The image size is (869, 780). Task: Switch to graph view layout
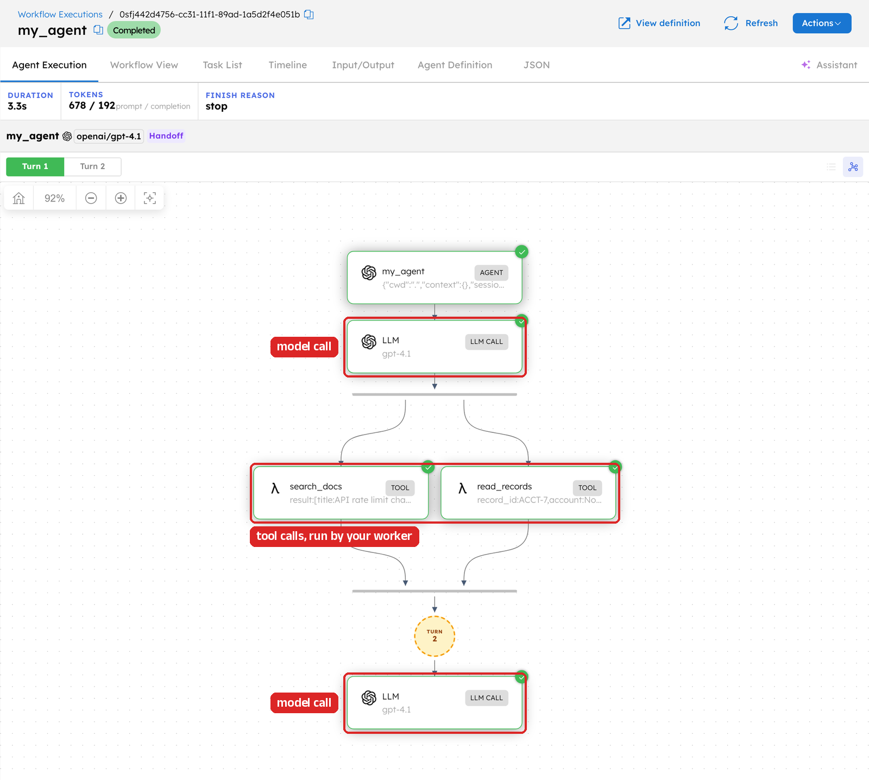pyautogui.click(x=853, y=167)
